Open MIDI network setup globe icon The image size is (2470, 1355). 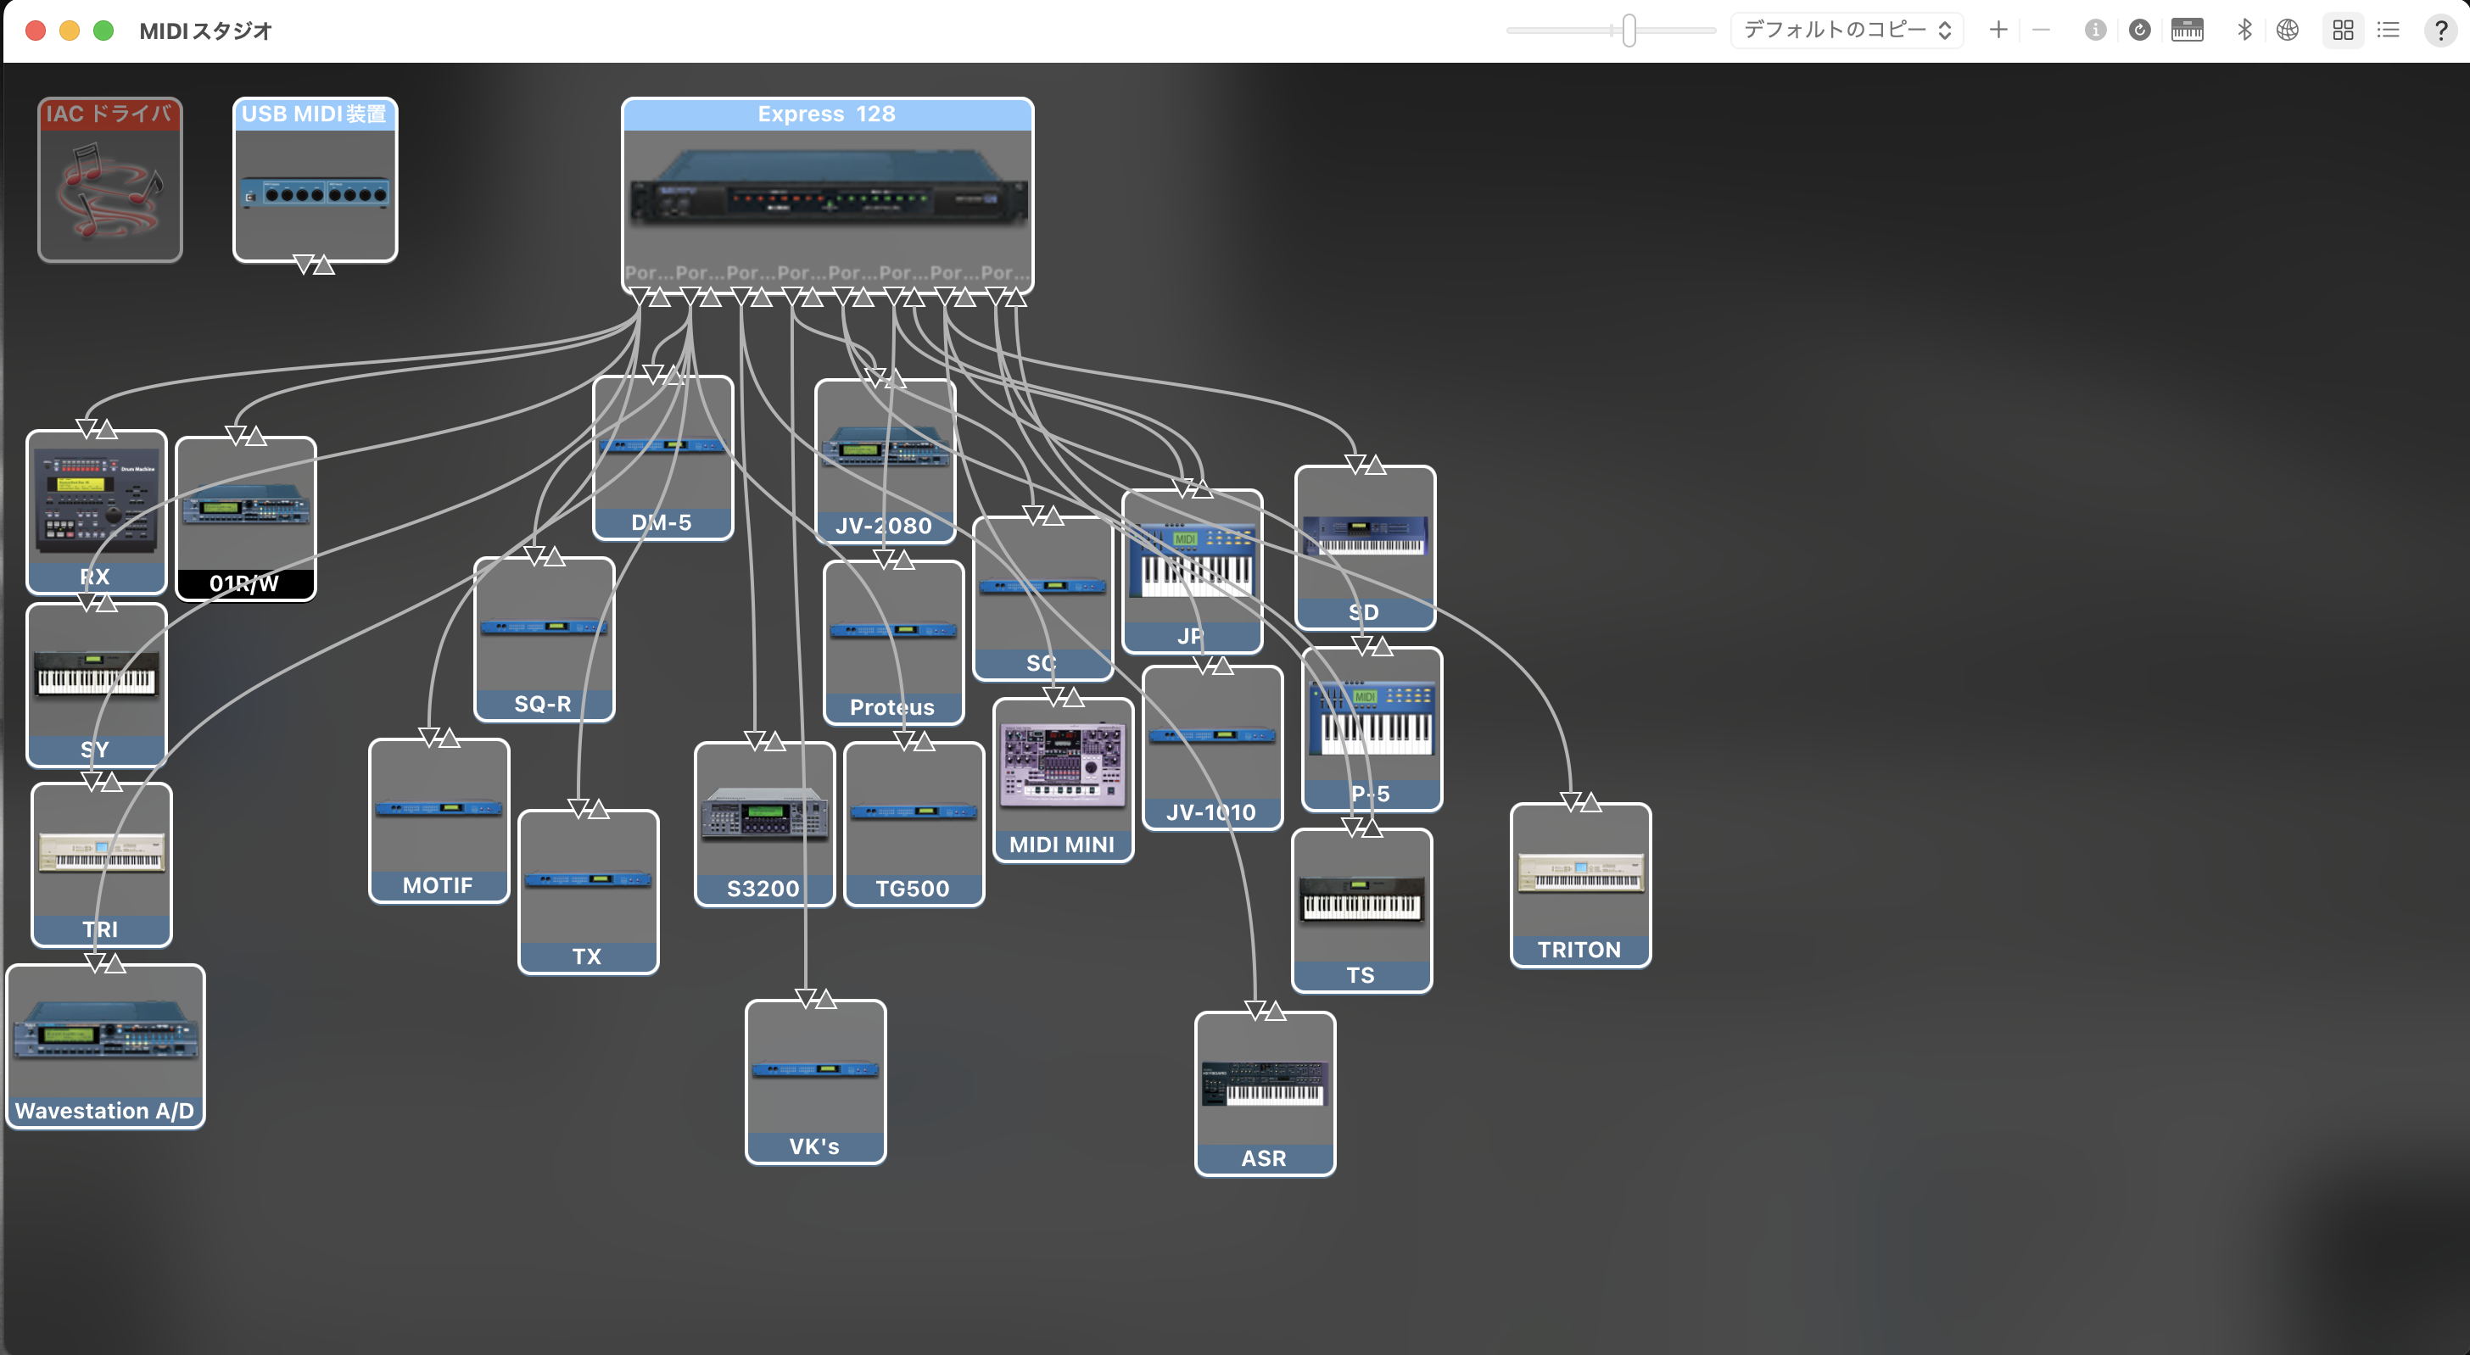click(x=2288, y=31)
